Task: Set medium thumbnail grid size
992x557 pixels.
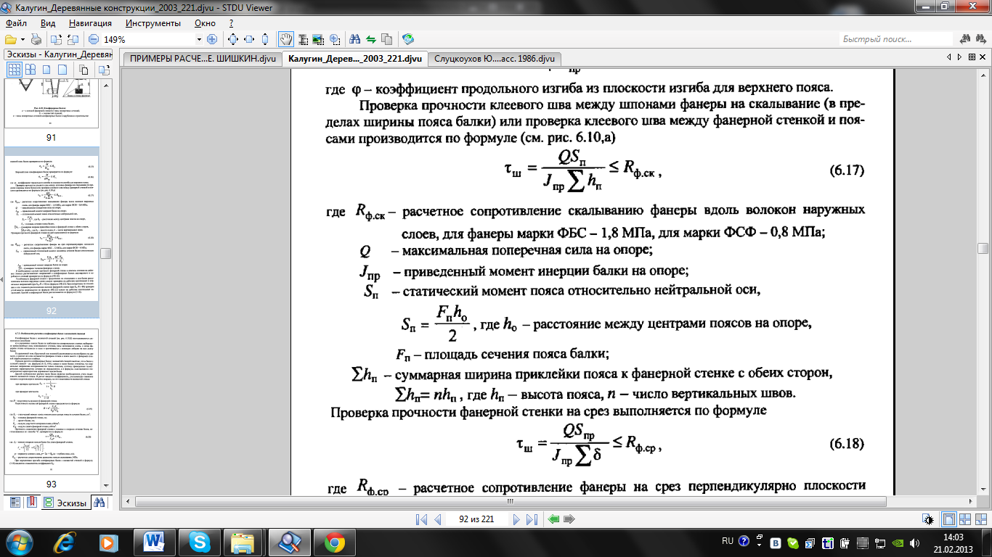Action: point(31,70)
